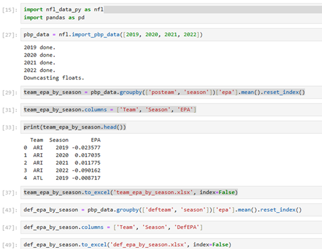Click the execution prompt labeled [15]
The image size is (322, 249).
tap(10, 10)
